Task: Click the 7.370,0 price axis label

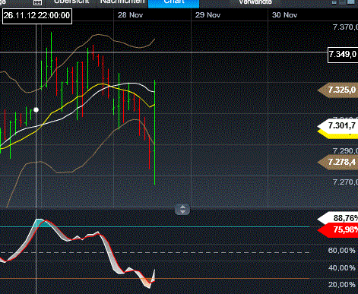Action: pos(345,27)
